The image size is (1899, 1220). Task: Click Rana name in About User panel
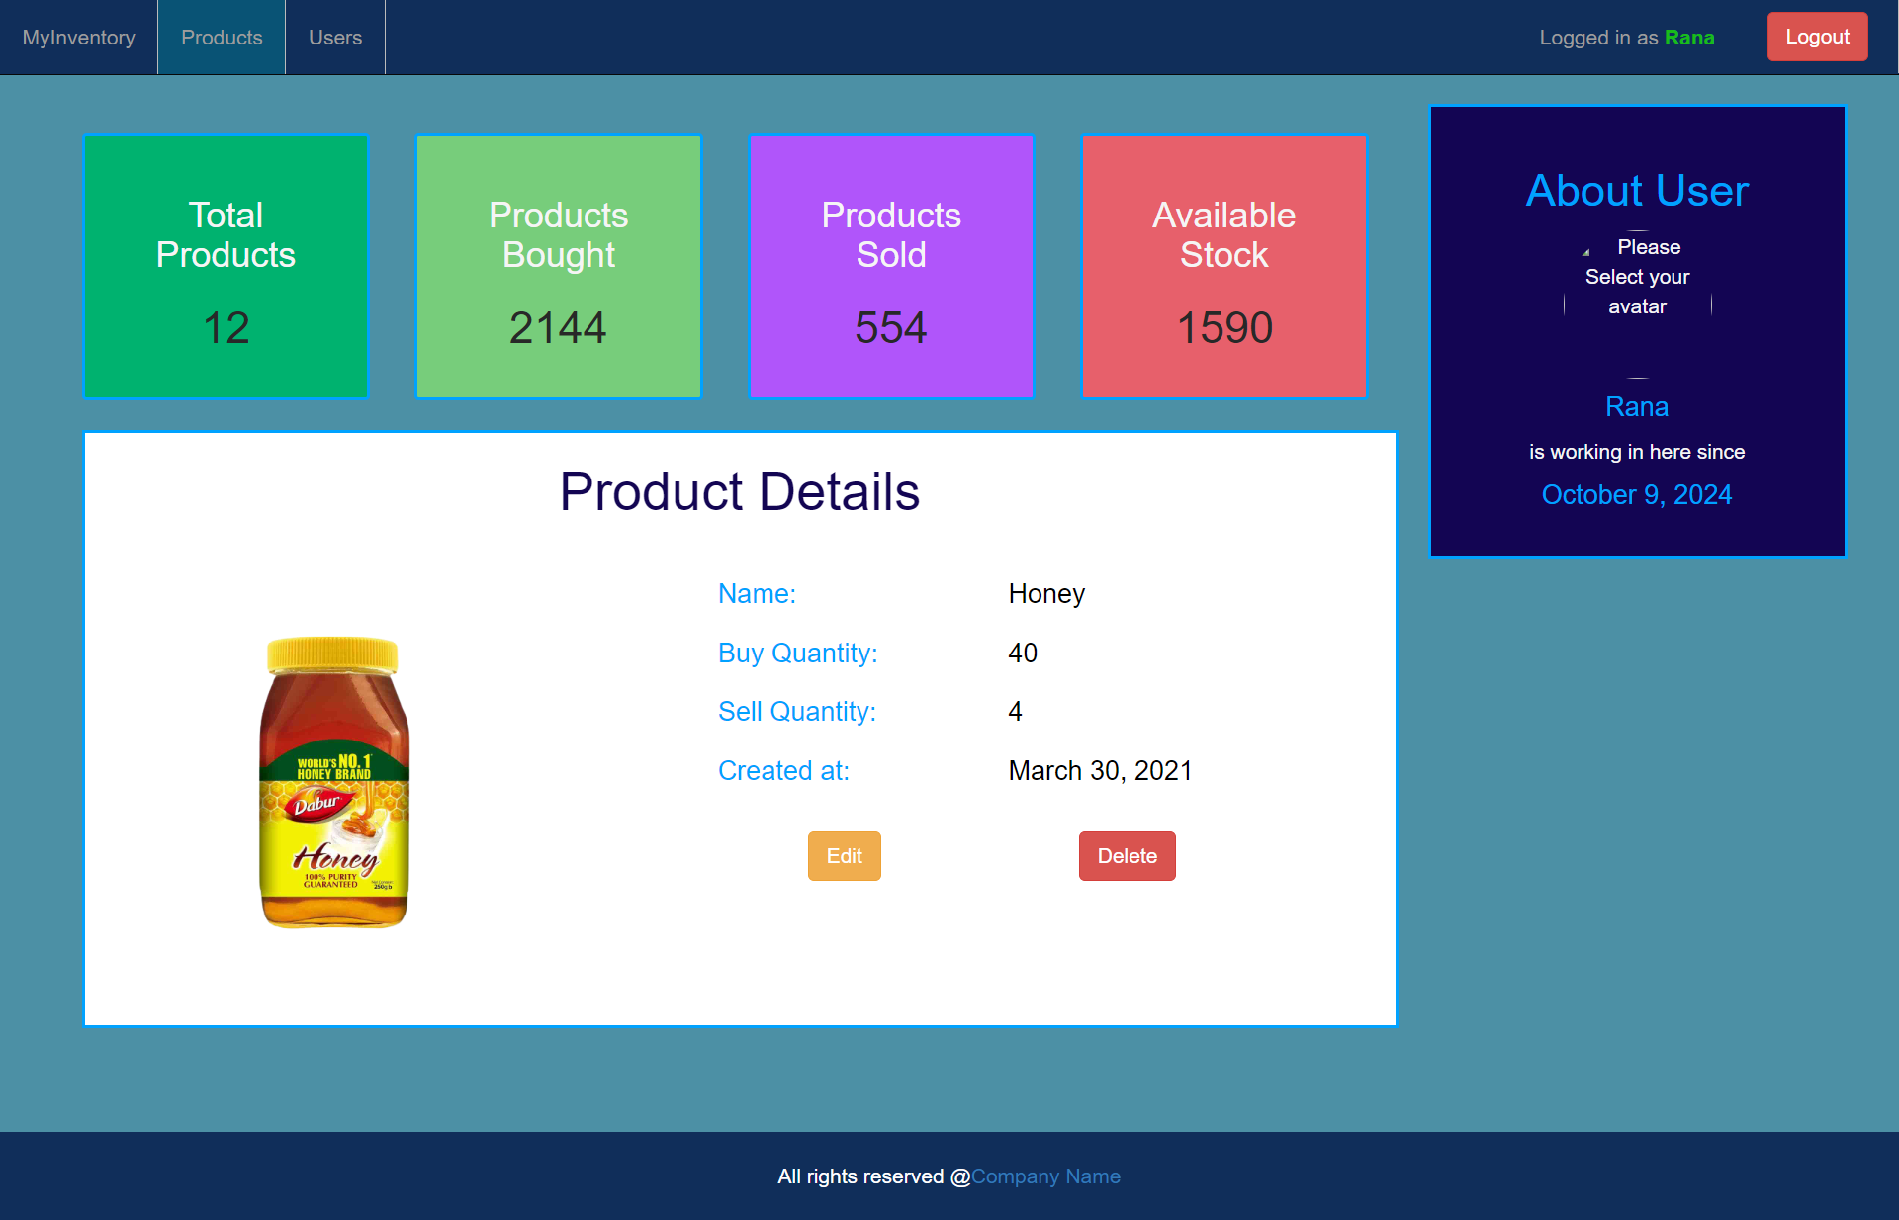click(x=1637, y=406)
